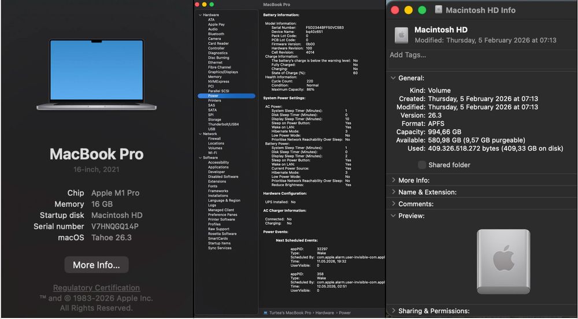Select Controller in the sidebar
578x319 pixels.
point(216,49)
